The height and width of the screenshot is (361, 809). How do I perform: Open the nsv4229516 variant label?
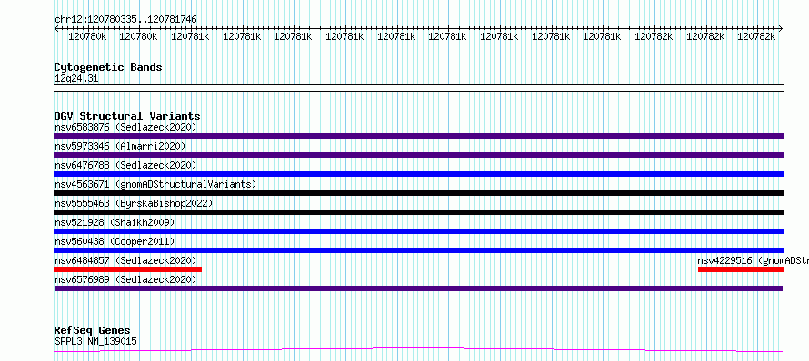754,260
